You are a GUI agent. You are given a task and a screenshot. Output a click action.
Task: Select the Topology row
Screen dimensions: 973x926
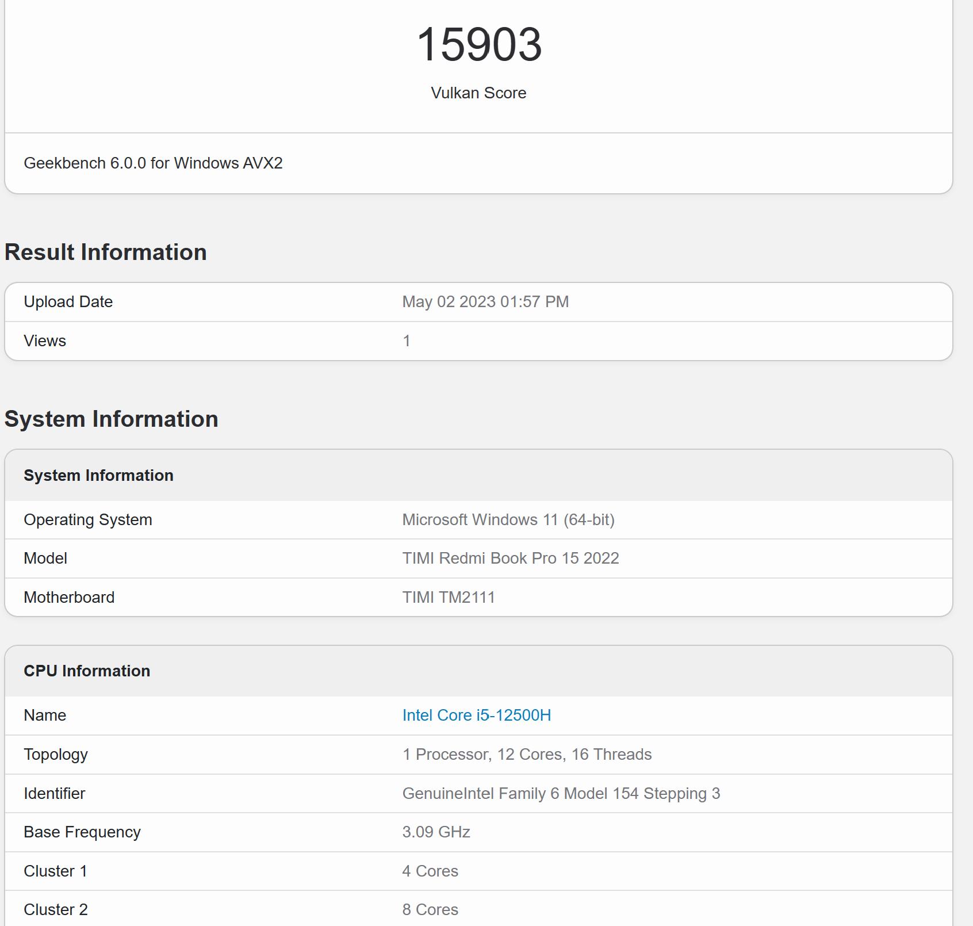pos(56,754)
